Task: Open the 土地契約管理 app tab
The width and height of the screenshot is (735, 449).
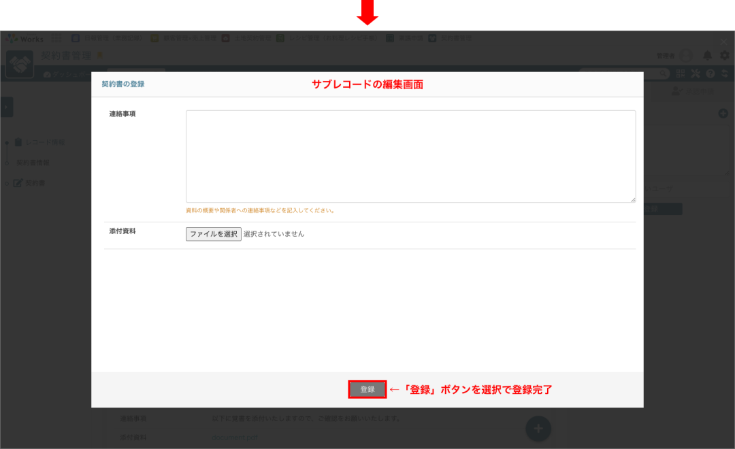Action: coord(246,38)
